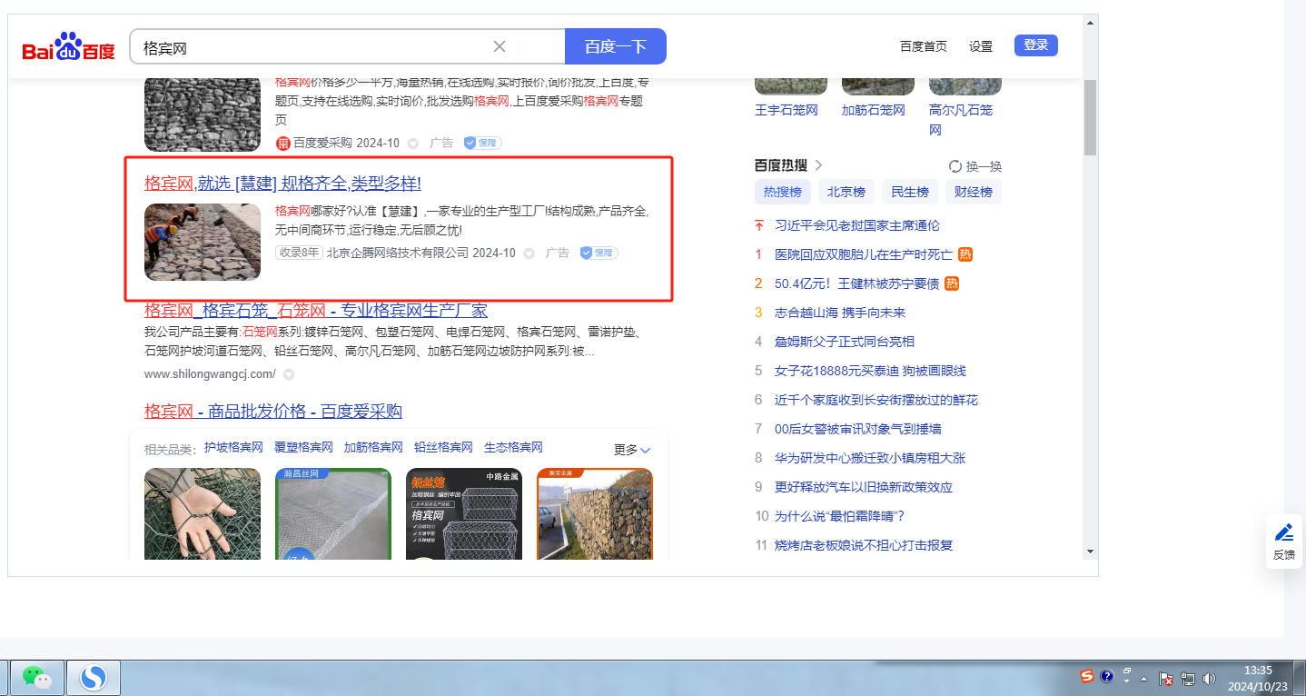Click the Sogou browser taskbar icon
The image size is (1306, 696).
pyautogui.click(x=94, y=677)
